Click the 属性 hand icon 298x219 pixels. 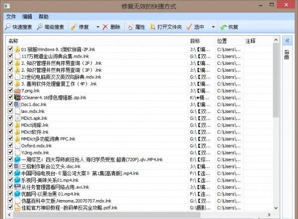pyautogui.click(x=130, y=27)
